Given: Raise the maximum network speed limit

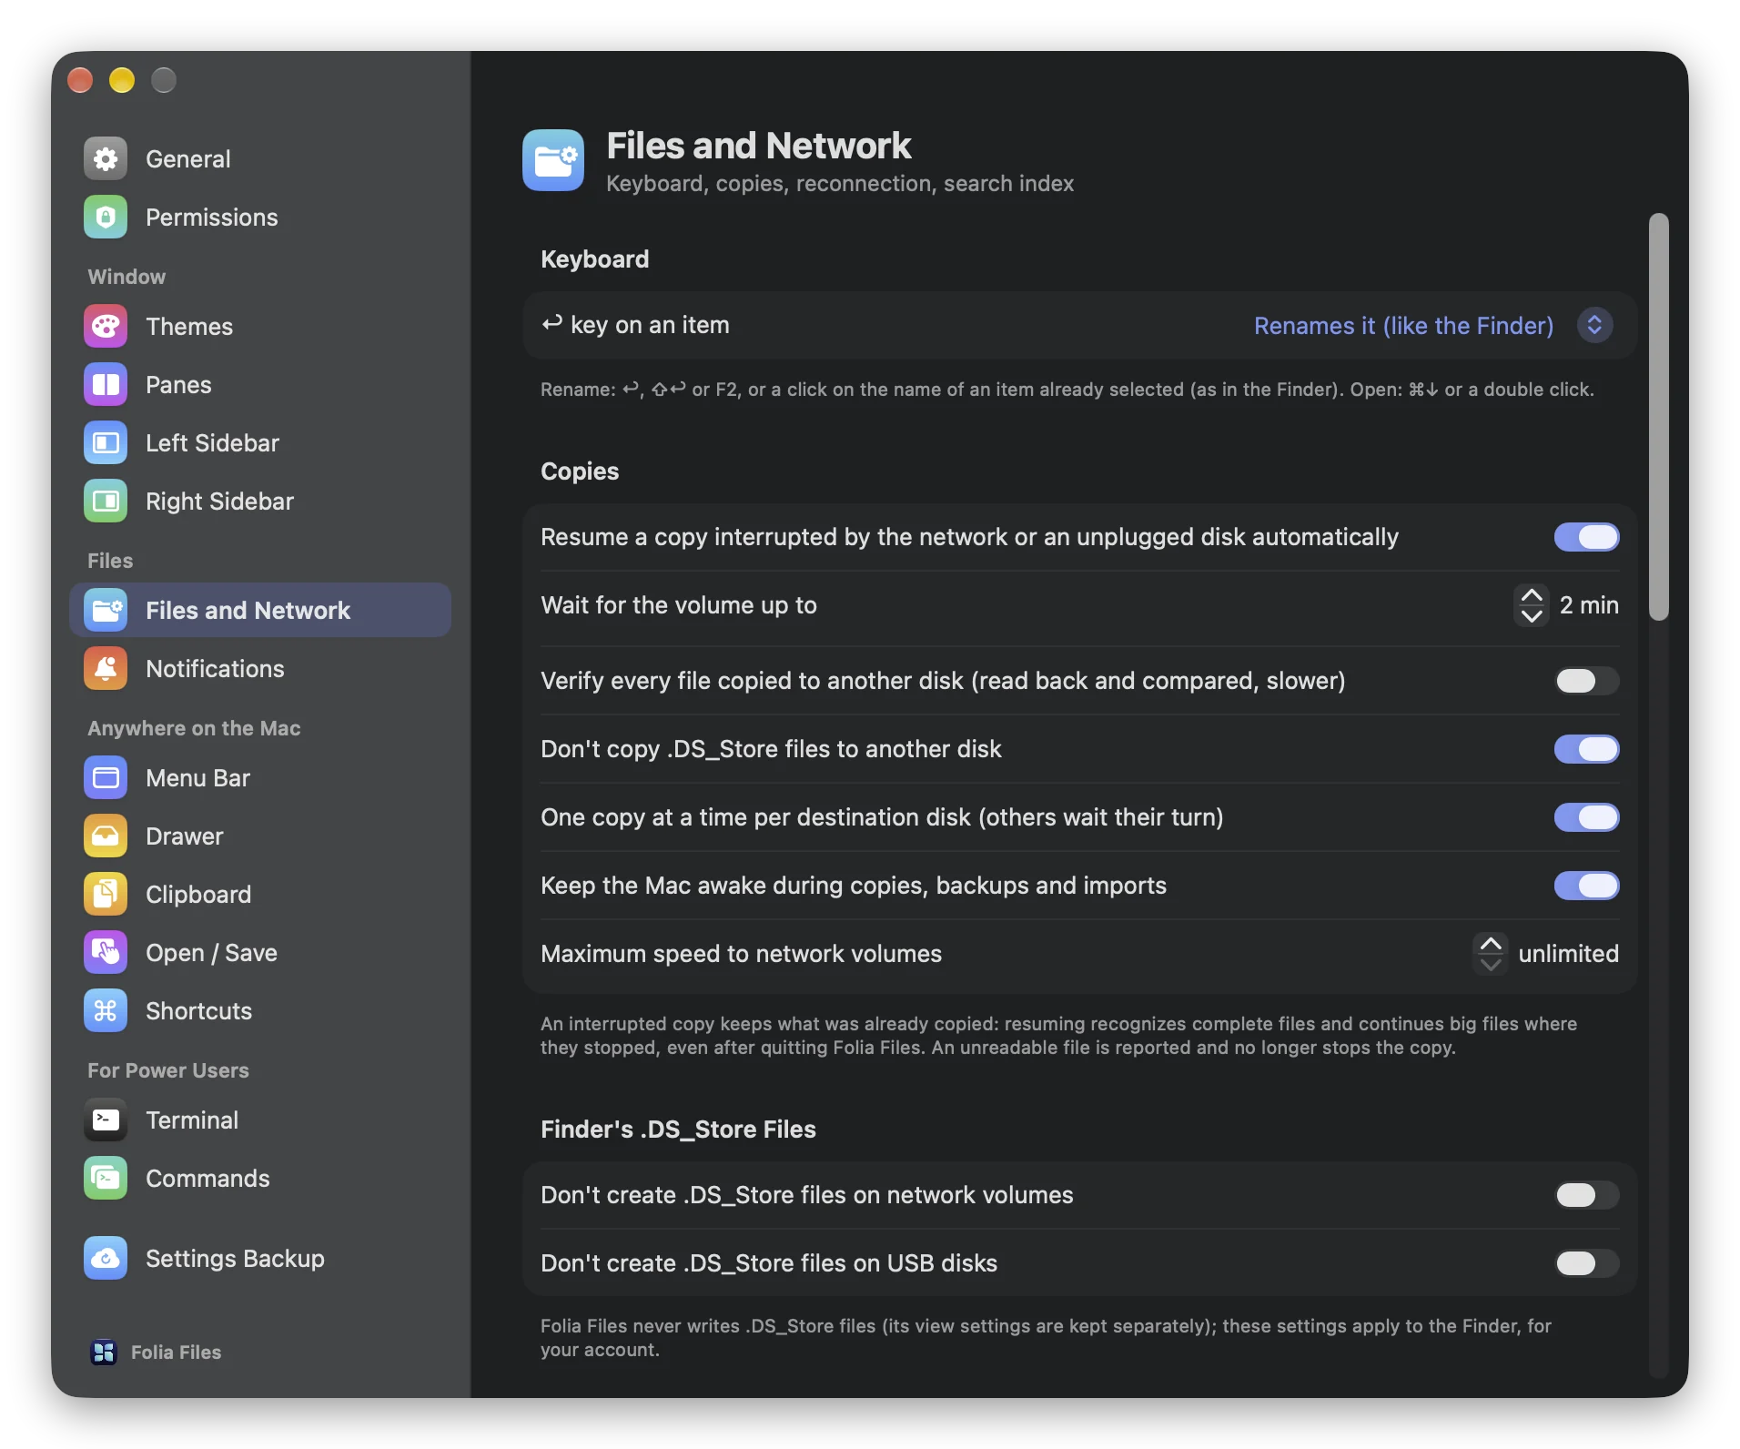Looking at the screenshot, I should pos(1491,944).
